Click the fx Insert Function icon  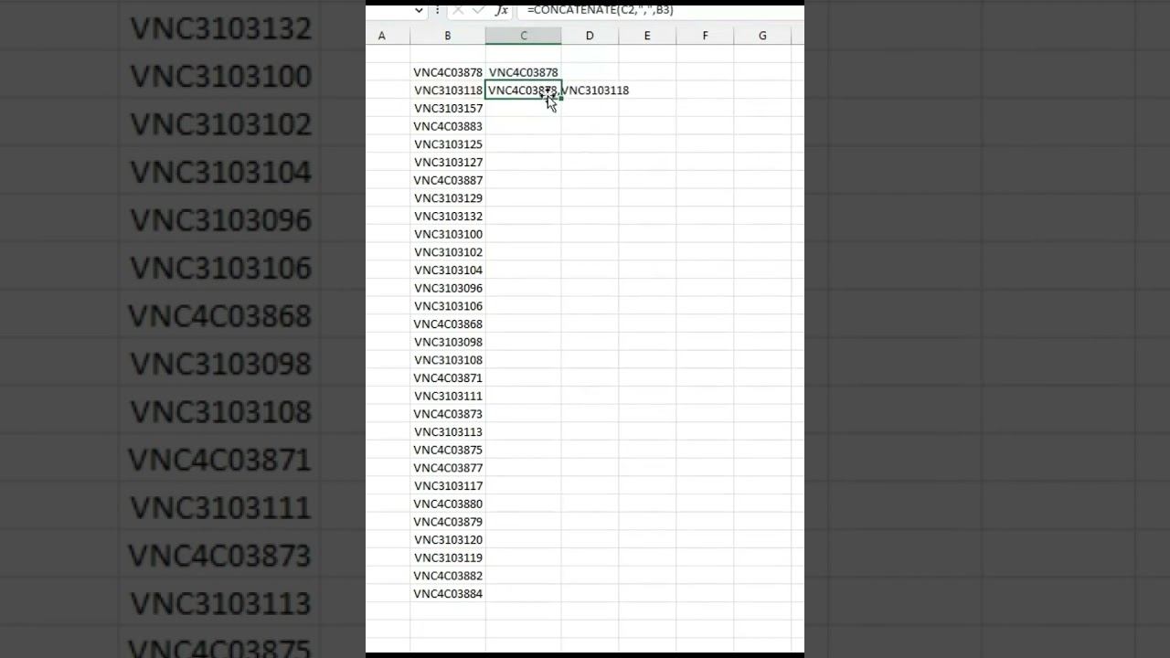coord(501,10)
